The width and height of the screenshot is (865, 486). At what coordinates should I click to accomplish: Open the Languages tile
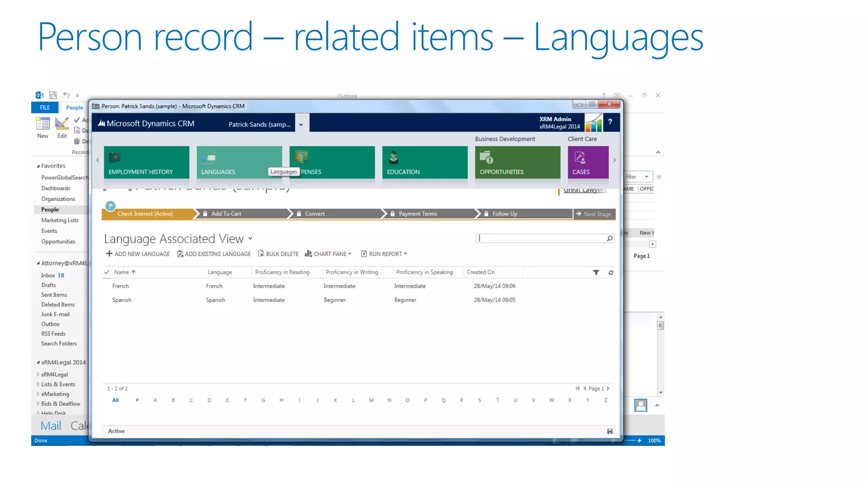(239, 162)
